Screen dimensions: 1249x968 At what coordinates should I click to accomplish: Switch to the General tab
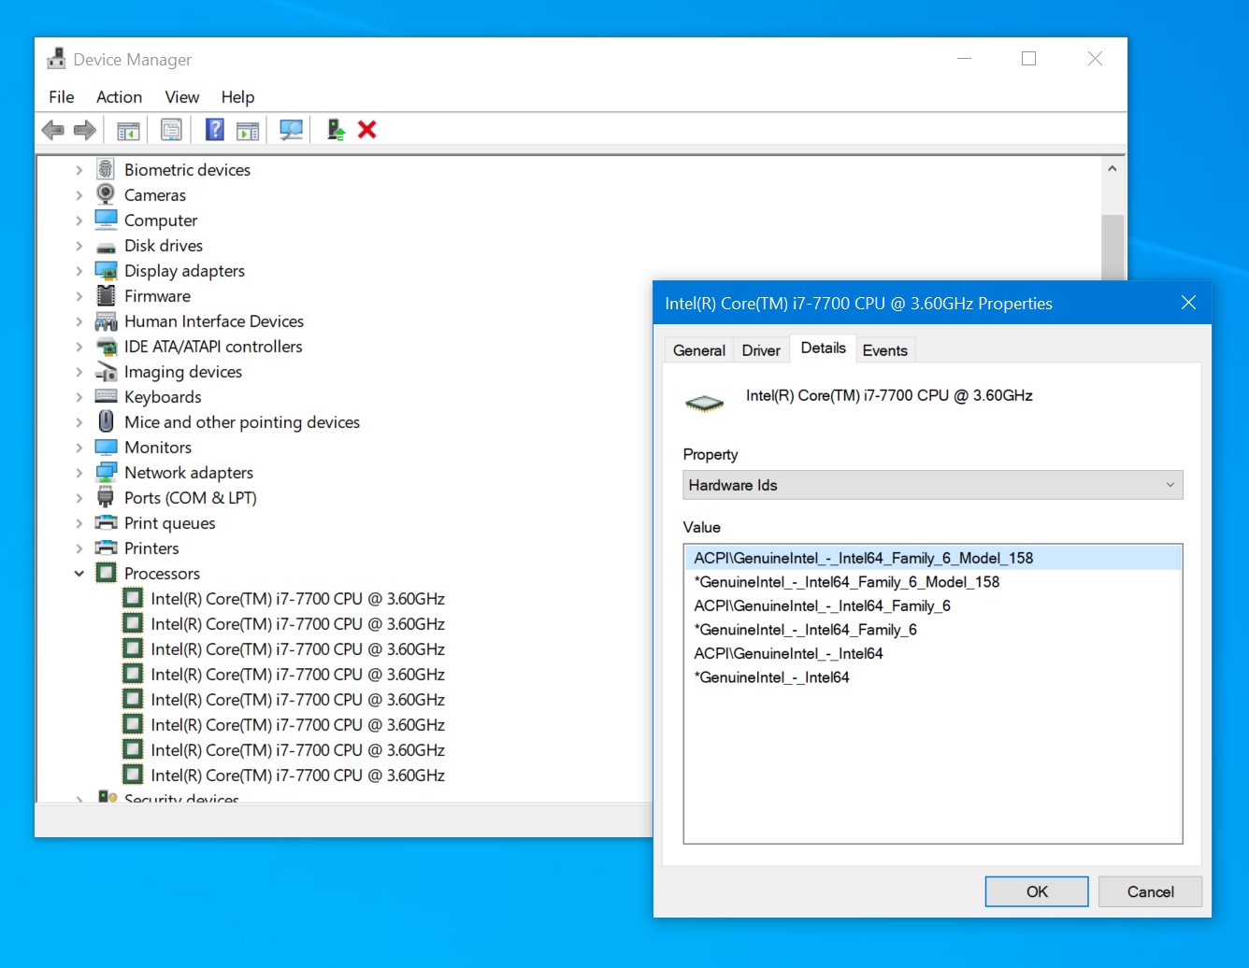click(699, 350)
